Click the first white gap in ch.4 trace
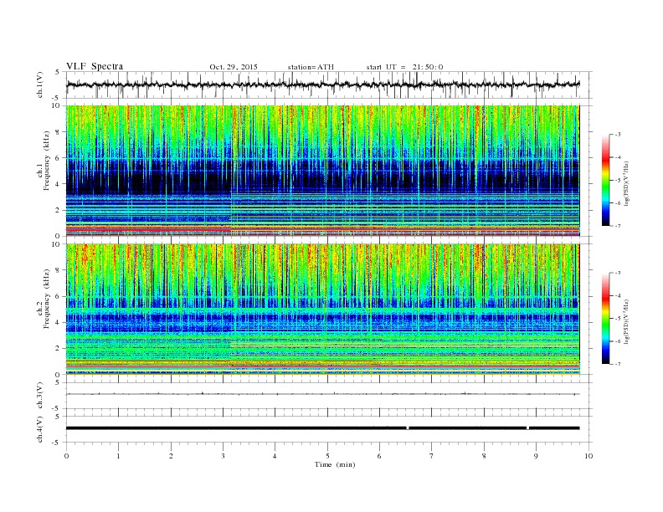 point(408,428)
